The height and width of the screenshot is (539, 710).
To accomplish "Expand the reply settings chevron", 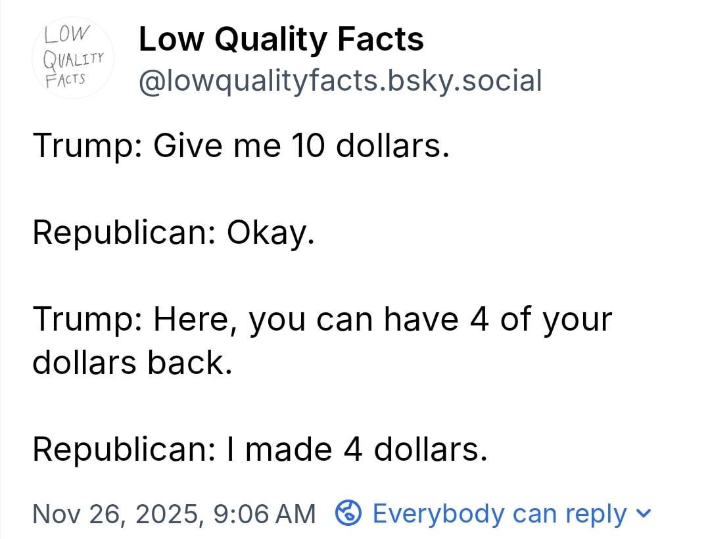I will coord(645,512).
